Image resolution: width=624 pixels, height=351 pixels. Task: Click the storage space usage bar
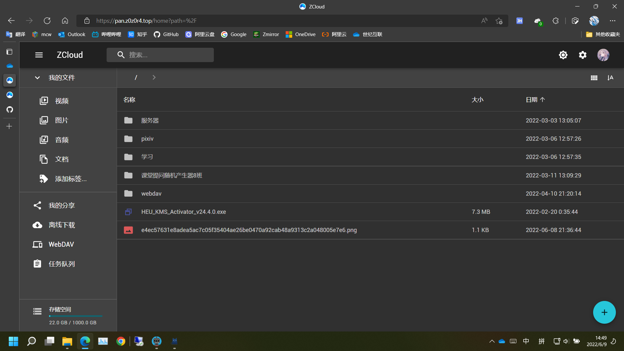point(75,316)
